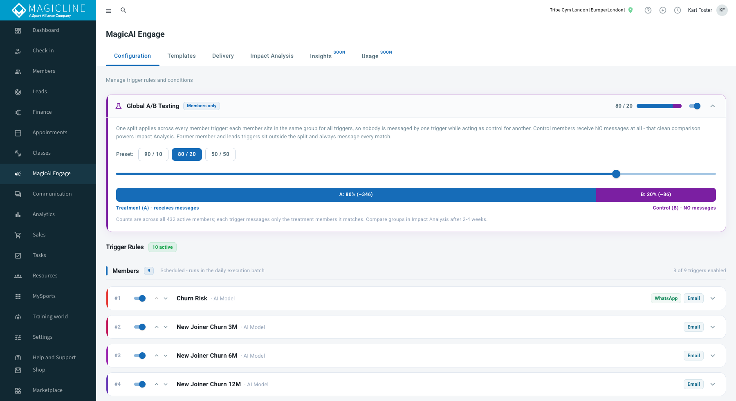
Task: Open the Communication chat icon
Action: (18, 194)
